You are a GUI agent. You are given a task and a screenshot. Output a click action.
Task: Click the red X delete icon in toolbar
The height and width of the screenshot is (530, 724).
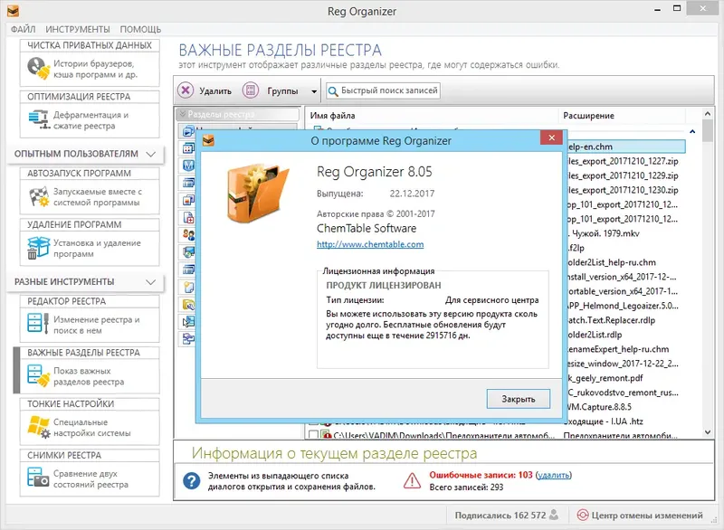(186, 90)
